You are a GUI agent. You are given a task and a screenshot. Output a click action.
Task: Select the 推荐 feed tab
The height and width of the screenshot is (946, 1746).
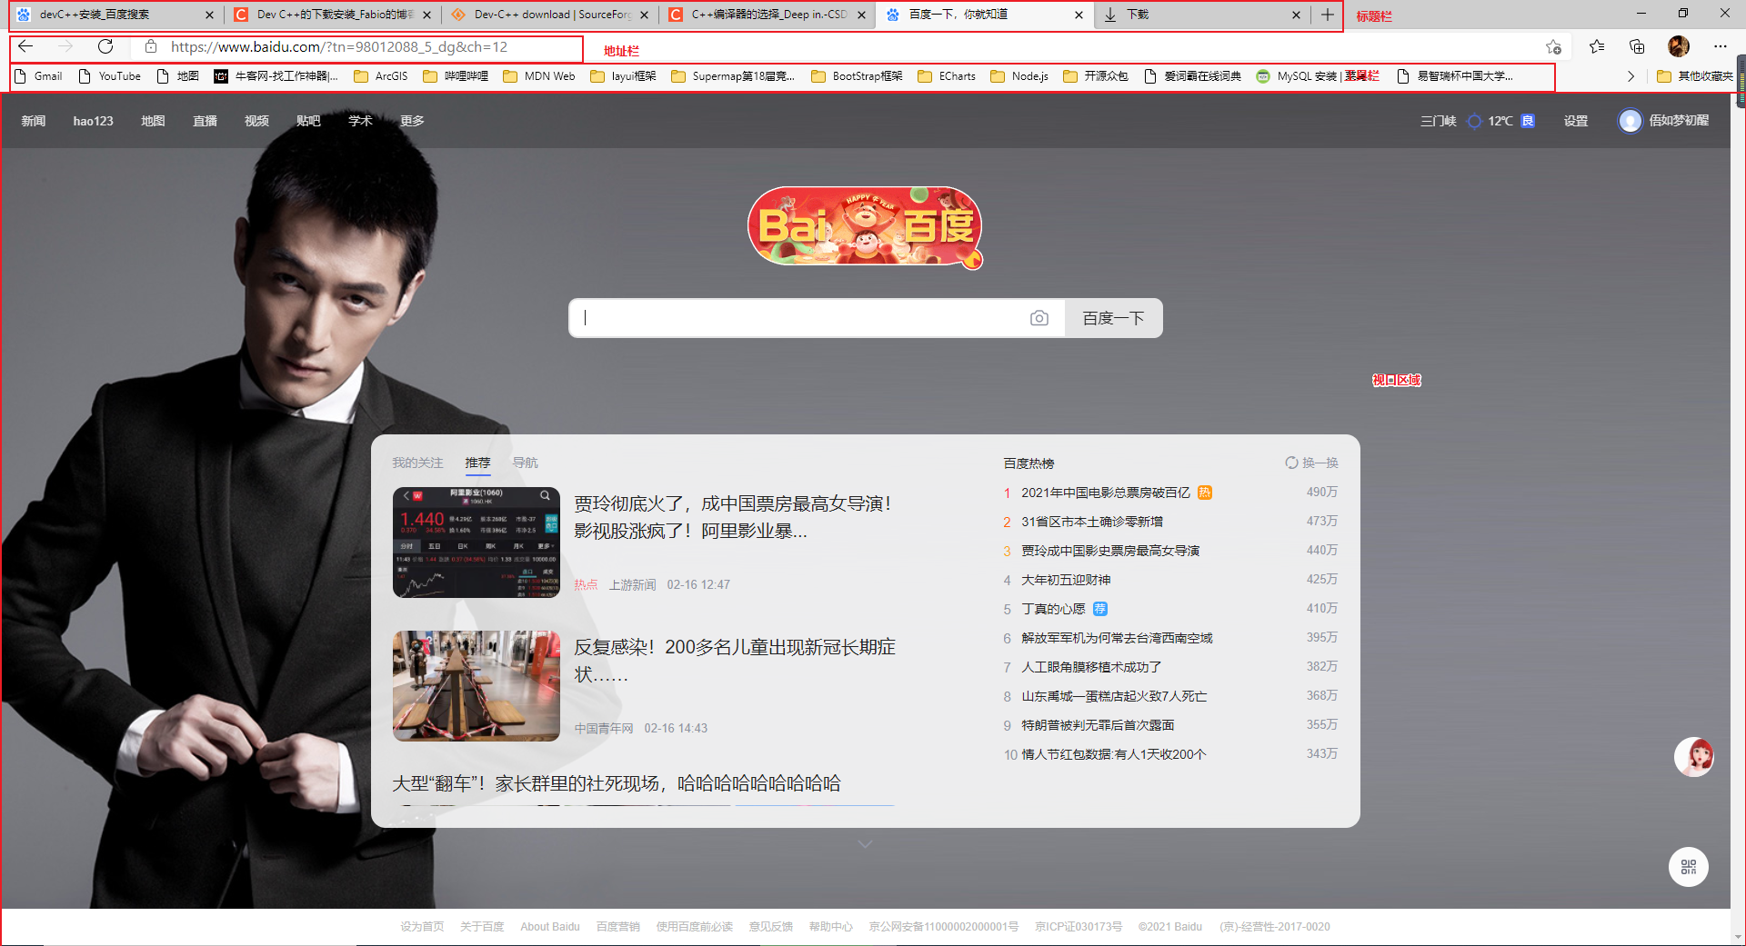pyautogui.click(x=477, y=463)
